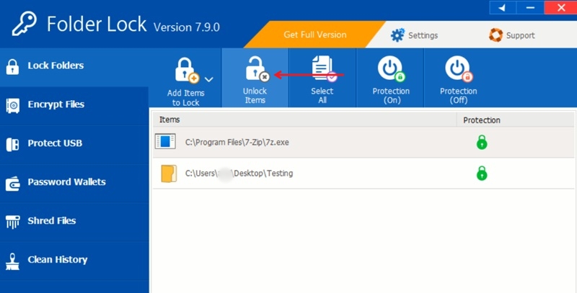Select the Testing folder icon

pos(169,173)
